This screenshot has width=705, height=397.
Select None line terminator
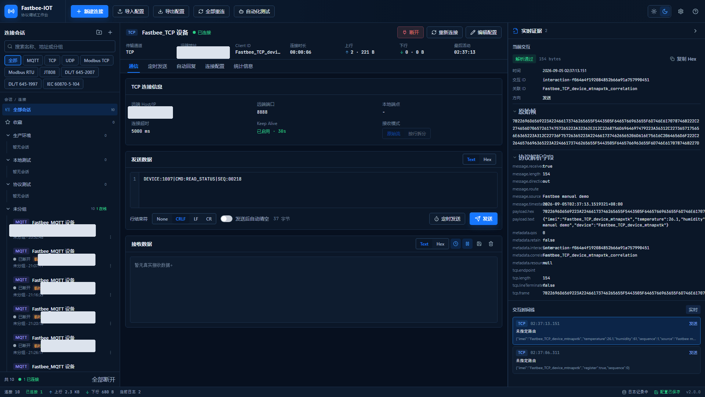[x=162, y=219]
